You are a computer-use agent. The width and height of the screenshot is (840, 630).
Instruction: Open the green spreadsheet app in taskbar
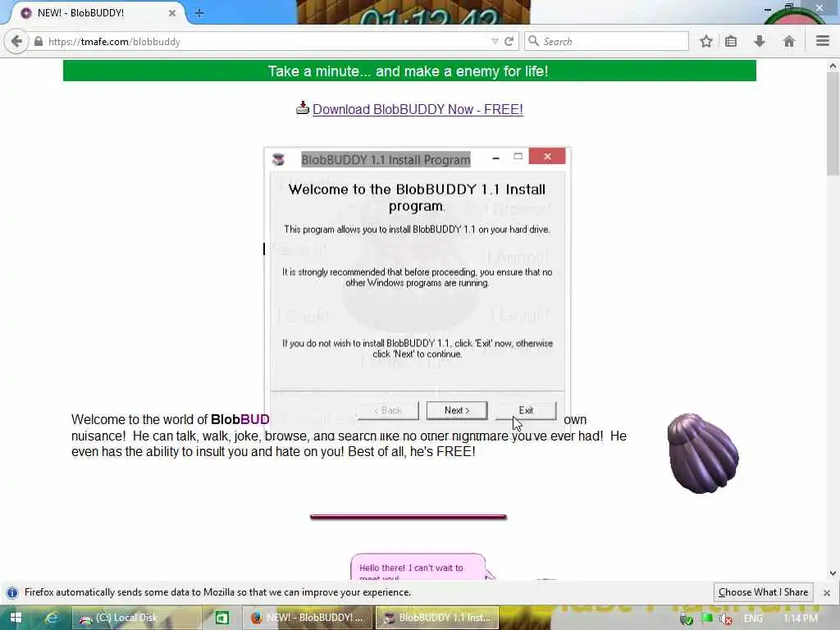221,618
